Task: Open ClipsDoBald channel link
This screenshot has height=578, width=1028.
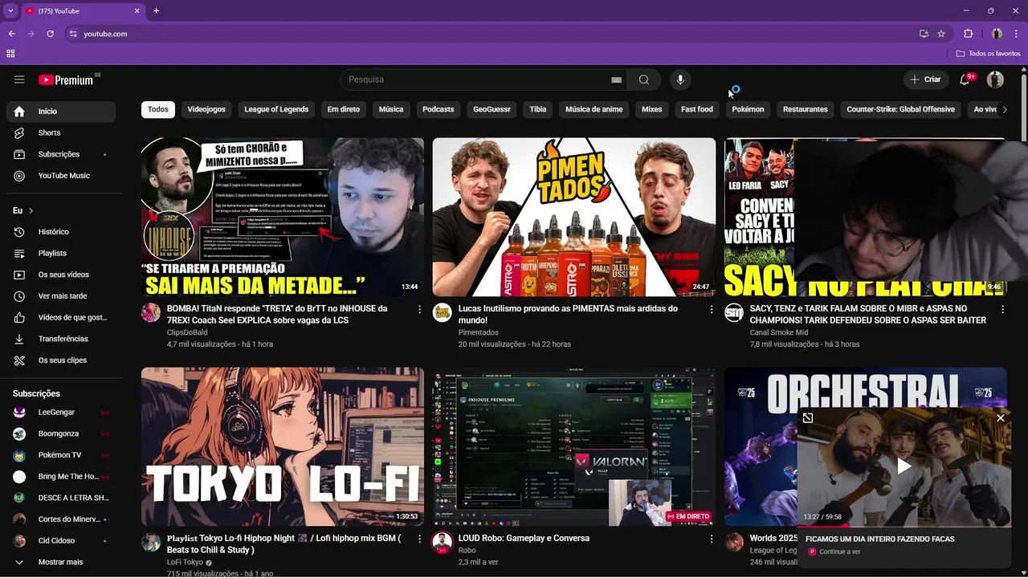Action: coord(187,332)
